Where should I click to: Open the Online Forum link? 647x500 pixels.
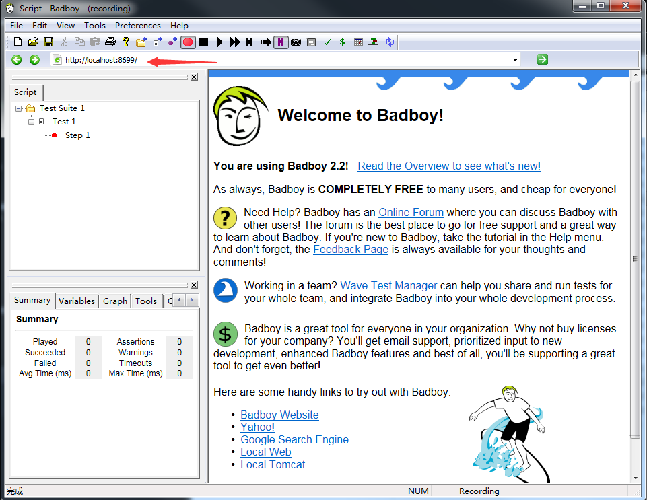click(411, 213)
